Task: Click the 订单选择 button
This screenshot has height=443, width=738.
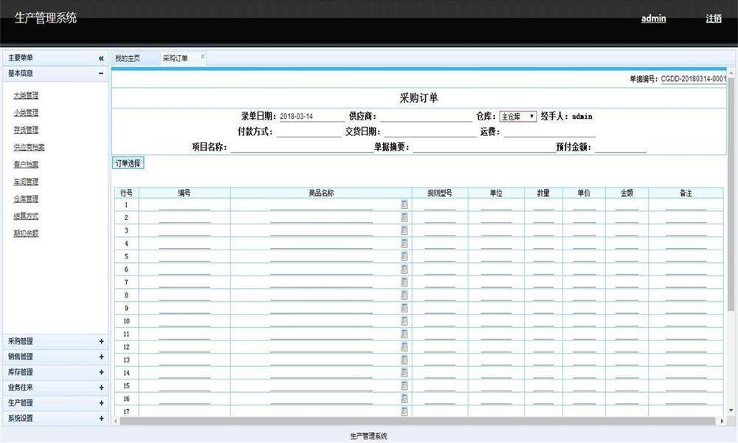Action: point(128,163)
